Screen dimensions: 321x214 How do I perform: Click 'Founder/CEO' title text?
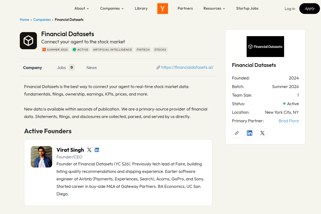pyautogui.click(x=69, y=157)
